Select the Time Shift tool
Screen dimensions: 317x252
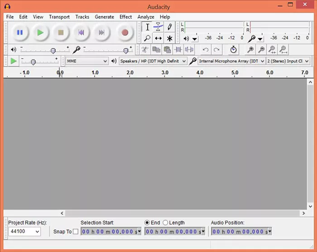[x=158, y=38]
